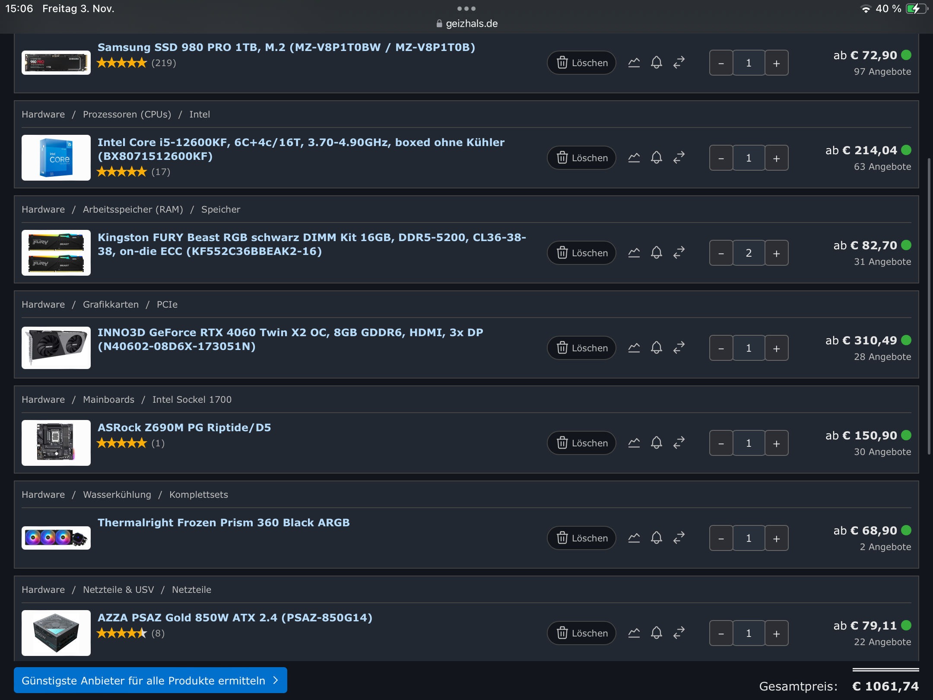Delete ASRock Z690M PG Riptide from list
933x700 pixels.
coord(581,443)
